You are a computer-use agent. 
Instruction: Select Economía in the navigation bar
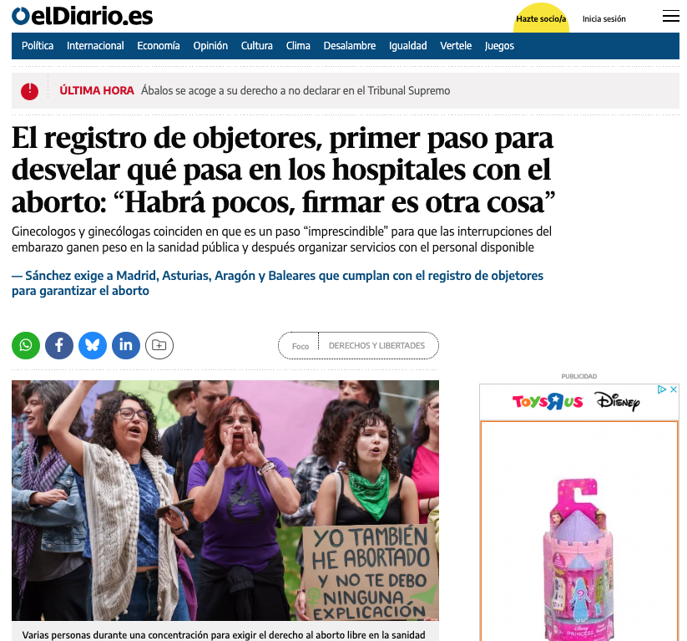point(158,46)
